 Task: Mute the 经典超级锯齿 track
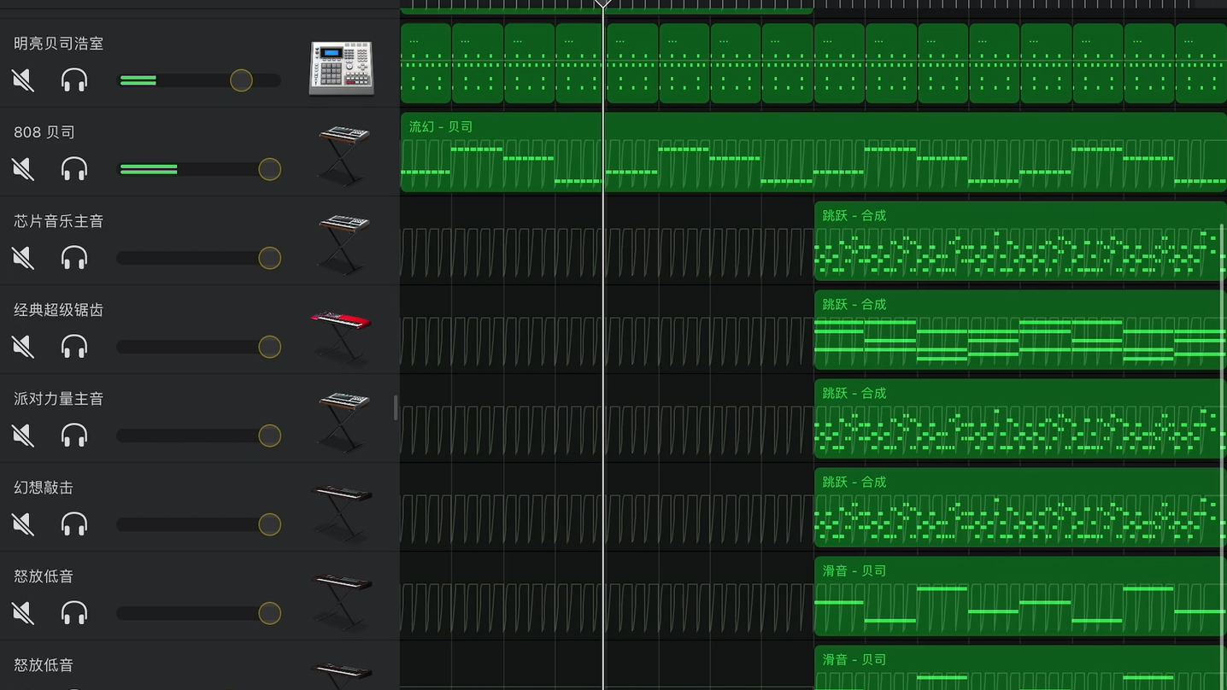24,347
